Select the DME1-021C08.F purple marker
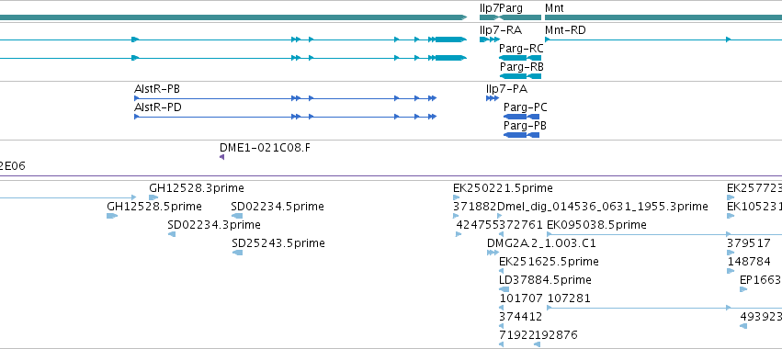The height and width of the screenshot is (349, 782). [x=222, y=157]
